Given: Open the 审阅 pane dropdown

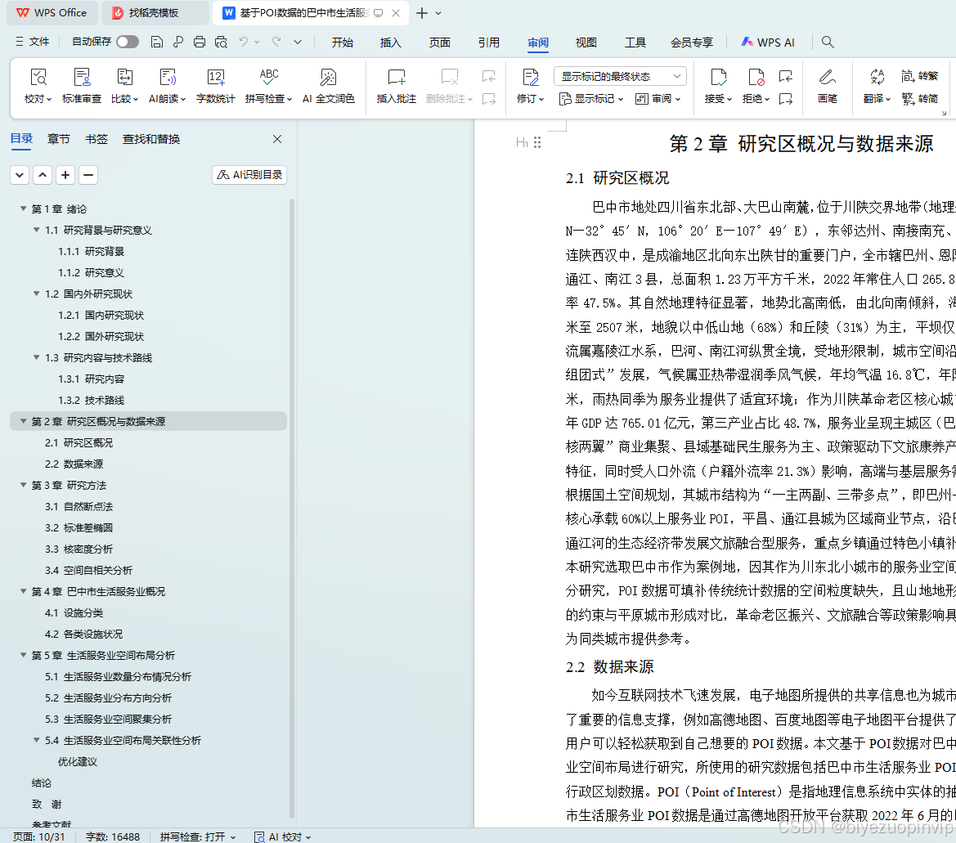Looking at the screenshot, I should pos(658,99).
